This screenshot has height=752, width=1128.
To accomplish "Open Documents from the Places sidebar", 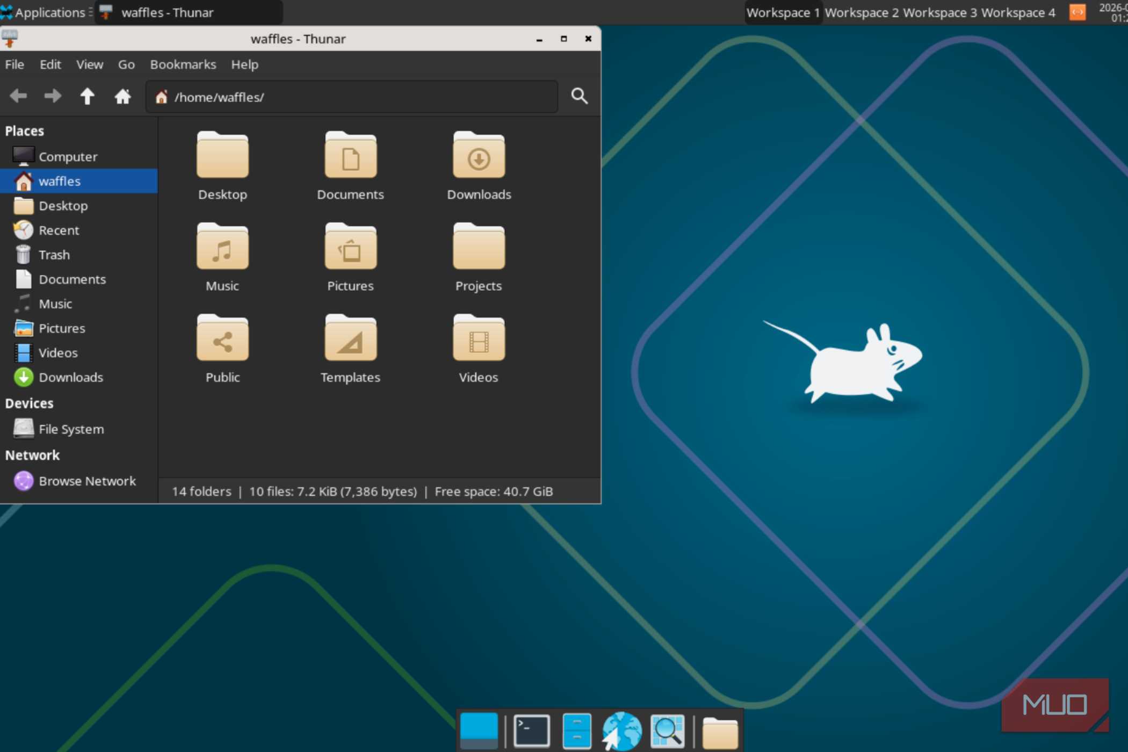I will [79, 279].
